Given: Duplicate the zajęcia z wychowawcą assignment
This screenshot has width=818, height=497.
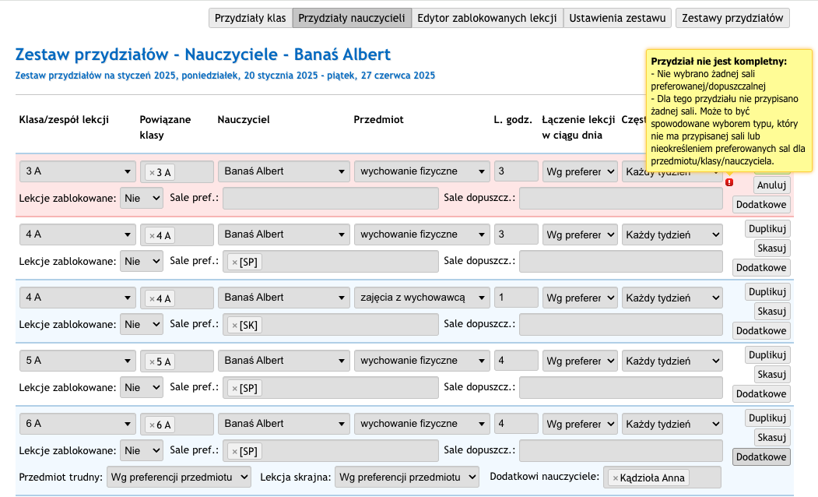Looking at the screenshot, I should coord(767,292).
